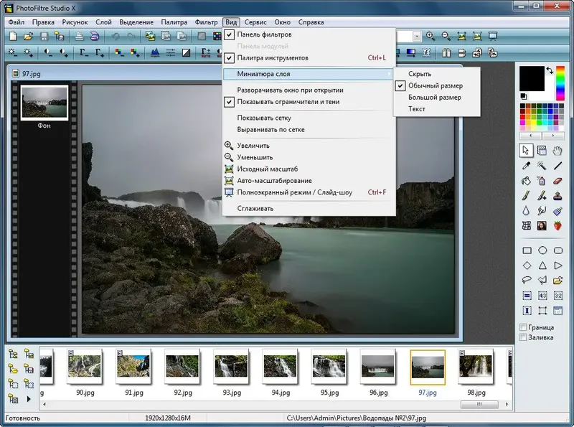Click the Open file folder icon
Image resolution: width=574 pixels, height=427 pixels.
pos(28,36)
